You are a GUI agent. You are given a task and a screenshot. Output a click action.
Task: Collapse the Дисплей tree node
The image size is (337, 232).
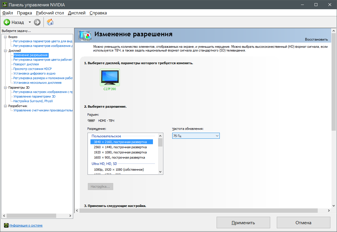(5, 51)
